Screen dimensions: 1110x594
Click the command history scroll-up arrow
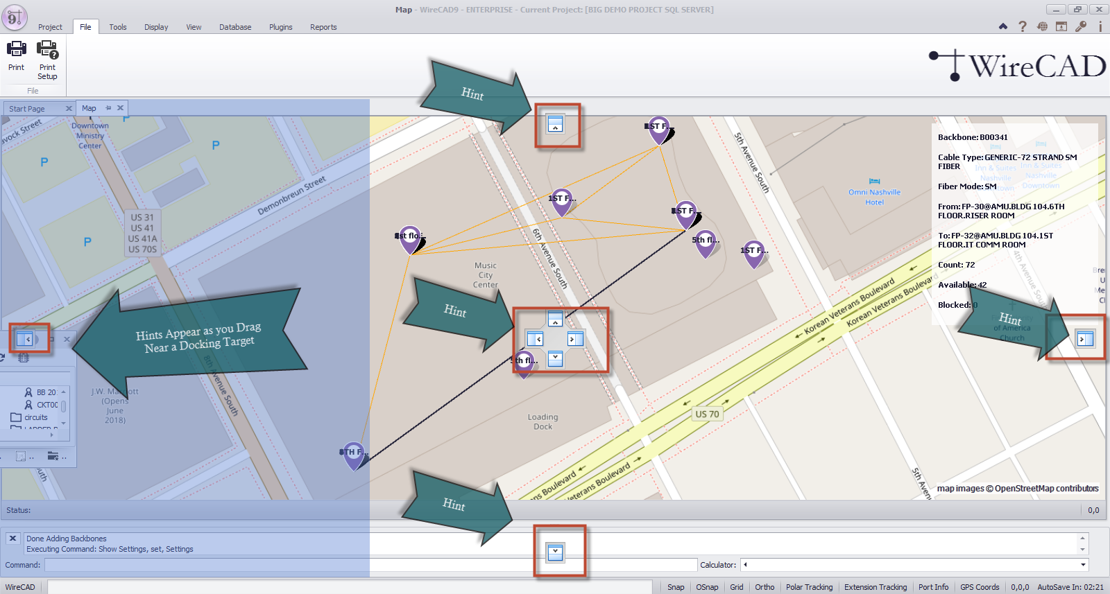1082,538
